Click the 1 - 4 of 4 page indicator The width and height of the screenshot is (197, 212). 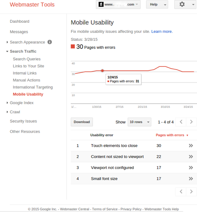point(166,122)
